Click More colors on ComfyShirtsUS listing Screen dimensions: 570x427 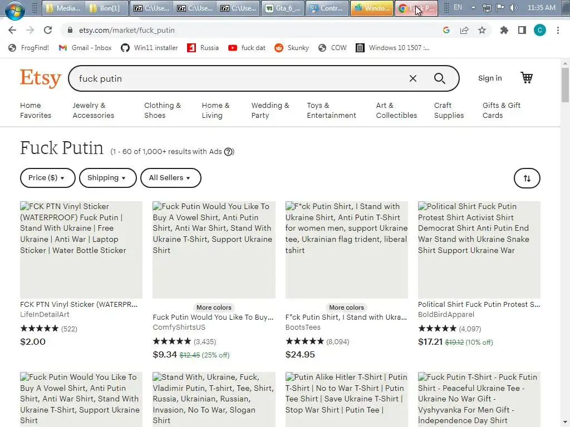[214, 307]
